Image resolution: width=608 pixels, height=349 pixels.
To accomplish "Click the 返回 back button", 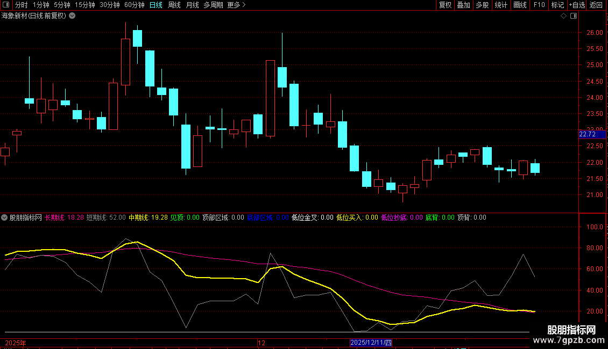I will click(596, 5).
